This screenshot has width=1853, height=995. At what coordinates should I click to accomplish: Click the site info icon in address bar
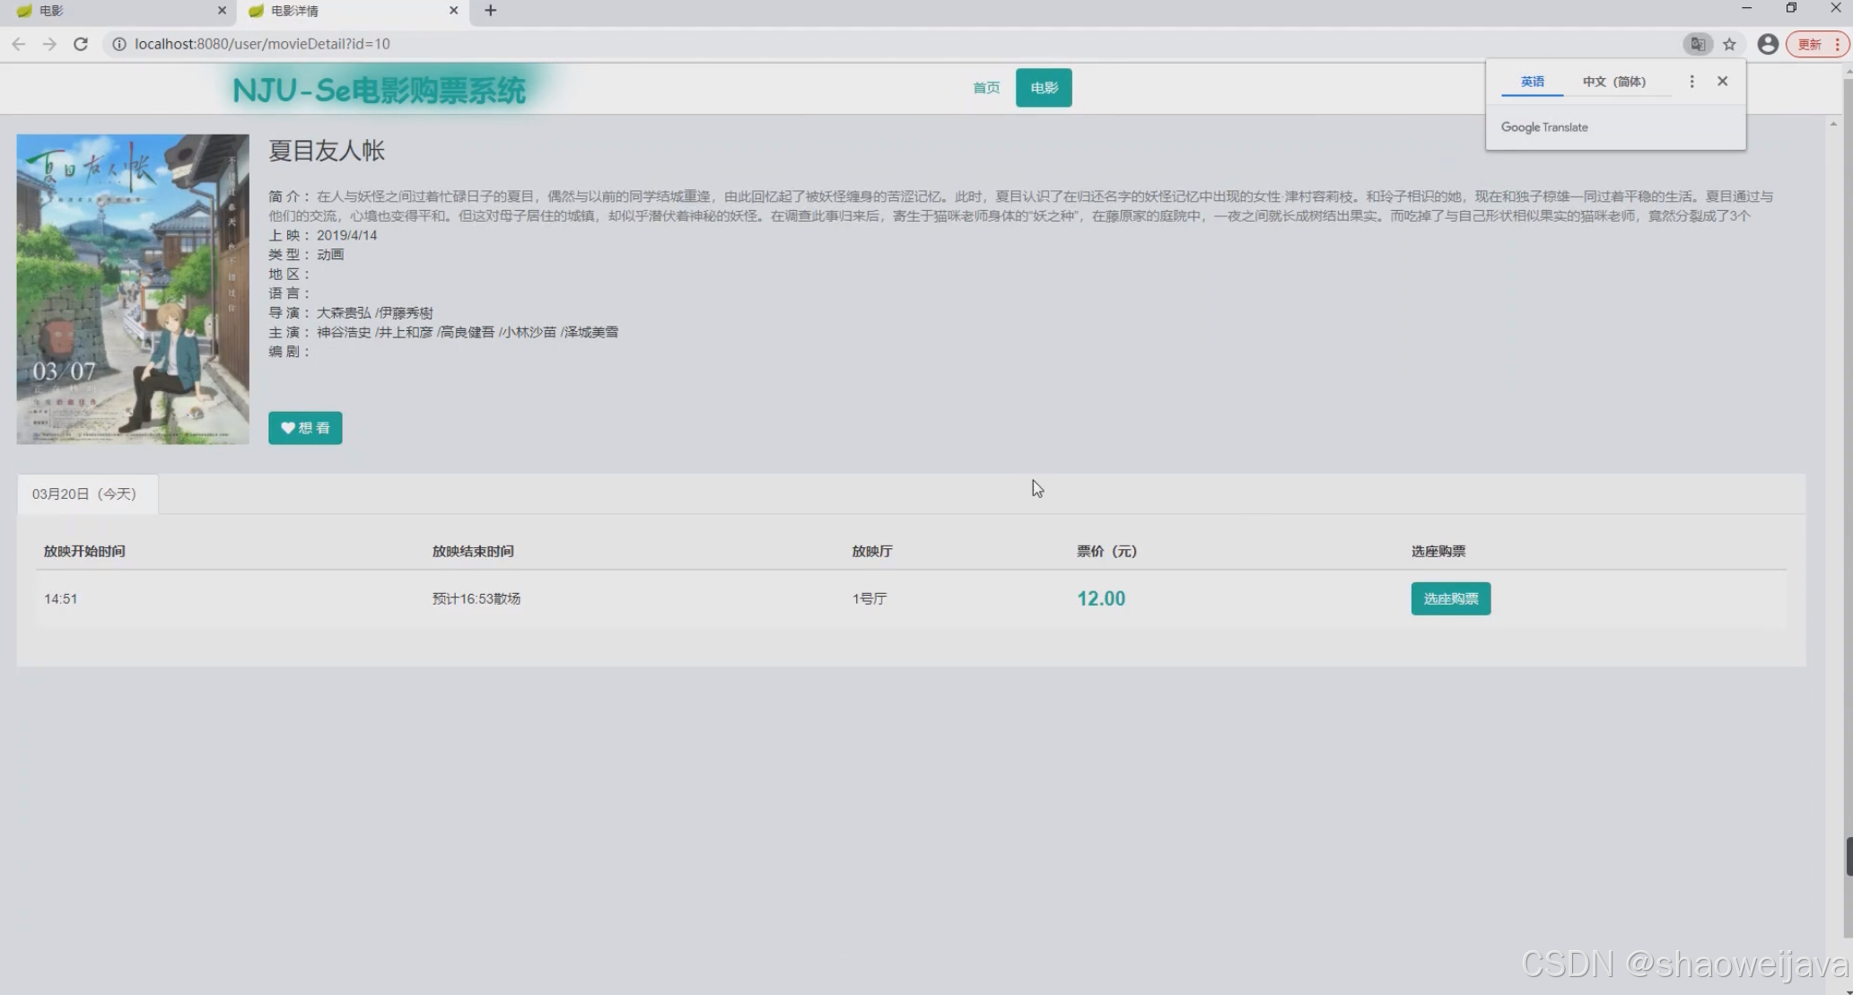(118, 44)
